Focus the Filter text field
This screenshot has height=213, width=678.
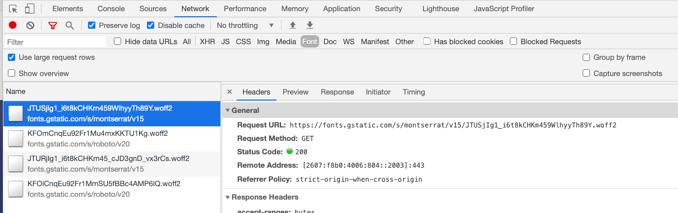55,42
